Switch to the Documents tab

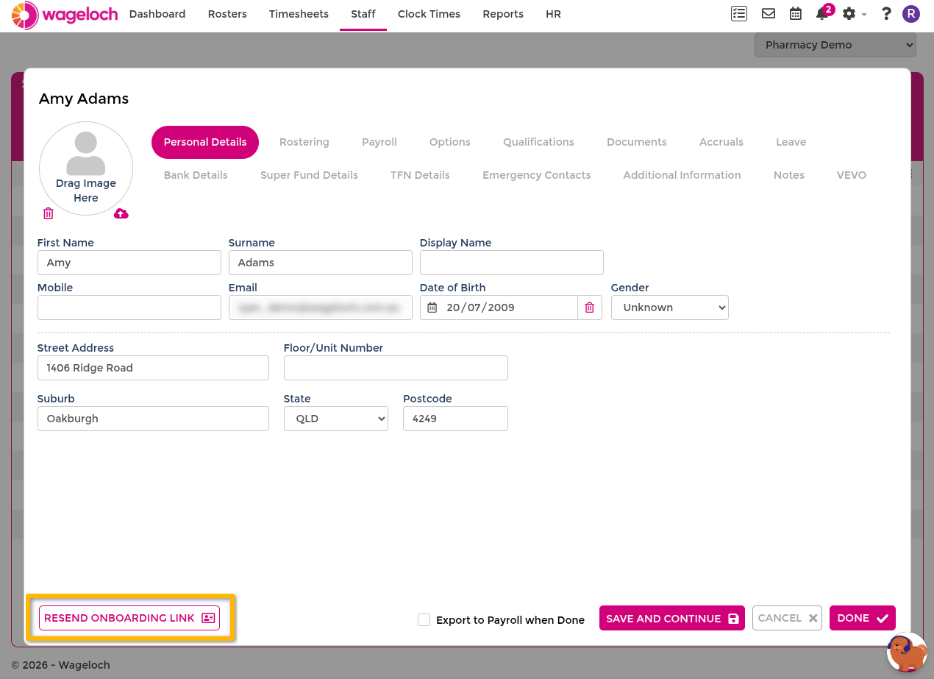point(637,142)
